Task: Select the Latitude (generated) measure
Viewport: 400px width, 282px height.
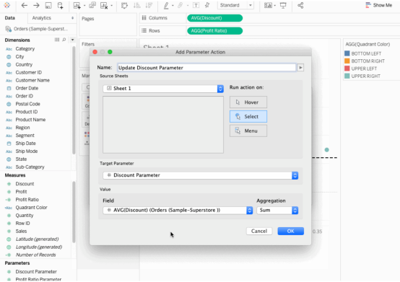Action: click(x=37, y=239)
